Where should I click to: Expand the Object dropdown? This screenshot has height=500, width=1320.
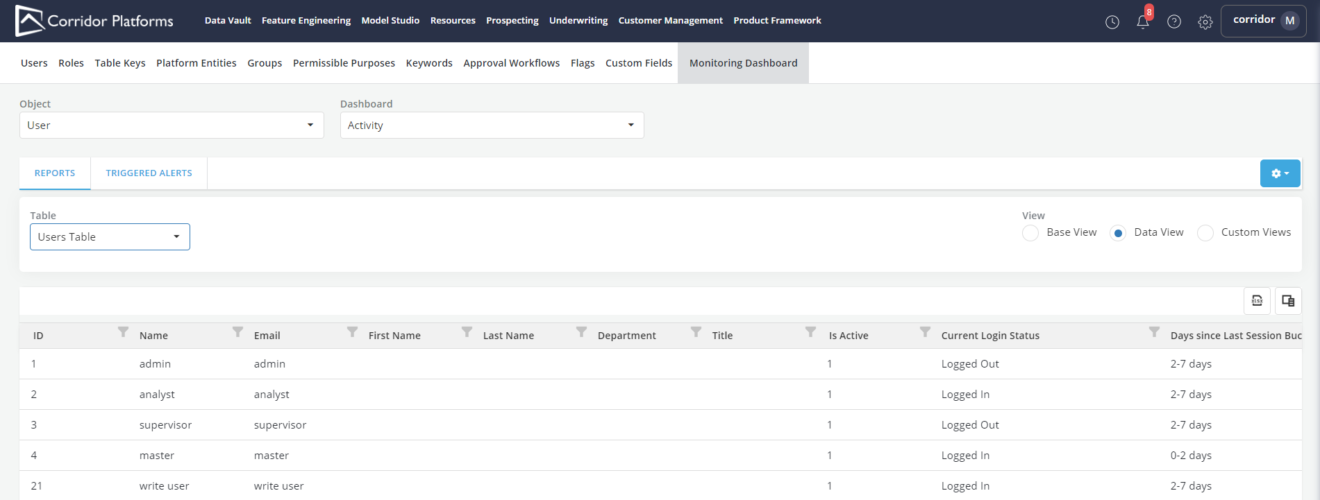(172, 126)
